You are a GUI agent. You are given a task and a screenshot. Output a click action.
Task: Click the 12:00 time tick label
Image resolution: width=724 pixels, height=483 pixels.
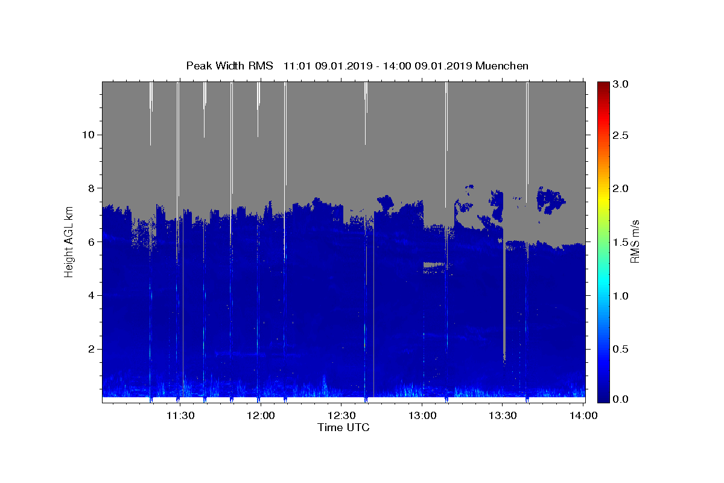click(x=261, y=415)
